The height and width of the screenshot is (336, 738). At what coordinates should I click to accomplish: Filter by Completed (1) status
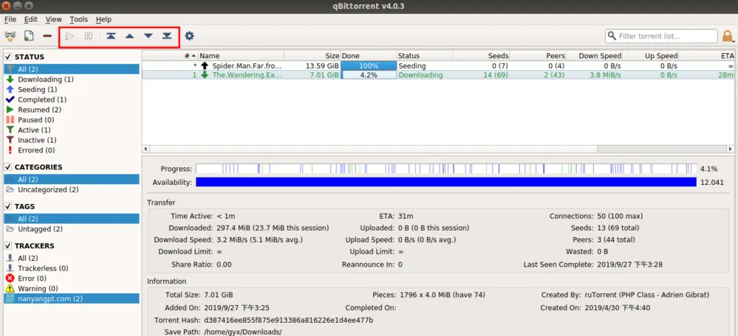(x=72, y=99)
